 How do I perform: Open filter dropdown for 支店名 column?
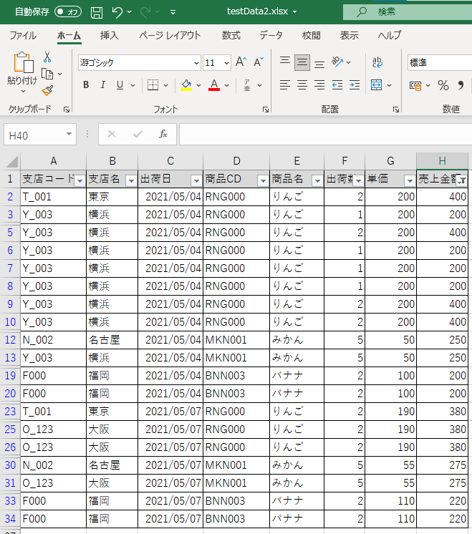130,180
